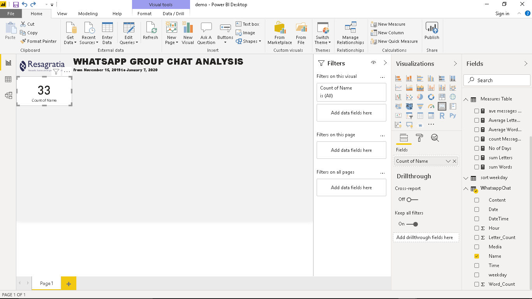Select the donut chart visualization
The image size is (532, 299).
click(x=431, y=97)
